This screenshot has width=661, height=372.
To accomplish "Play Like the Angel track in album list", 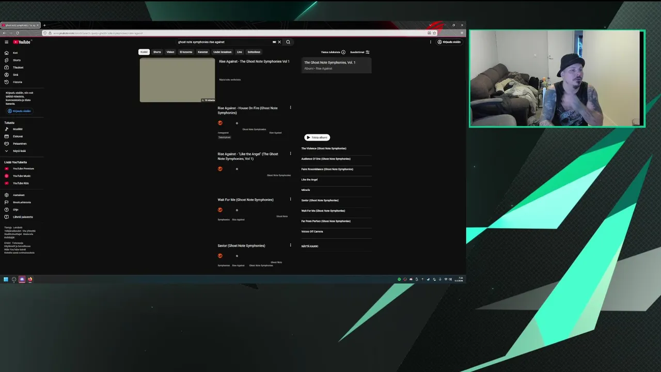I will (309, 179).
